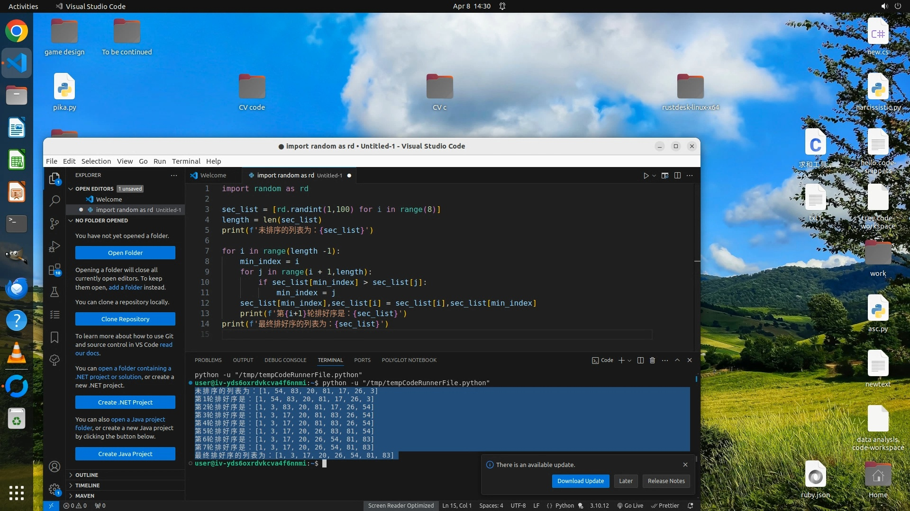Open the Run and Debug view
Viewport: 910px width, 511px height.
point(55,247)
